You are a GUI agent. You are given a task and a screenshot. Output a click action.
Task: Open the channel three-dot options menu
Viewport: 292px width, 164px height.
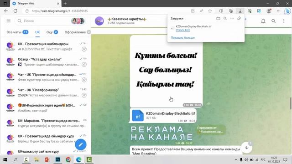pyautogui.click(x=284, y=21)
